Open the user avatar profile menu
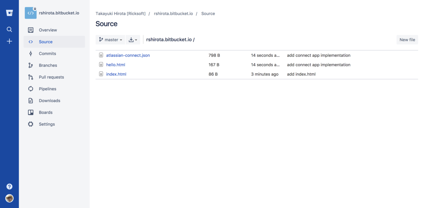 pyautogui.click(x=9, y=198)
